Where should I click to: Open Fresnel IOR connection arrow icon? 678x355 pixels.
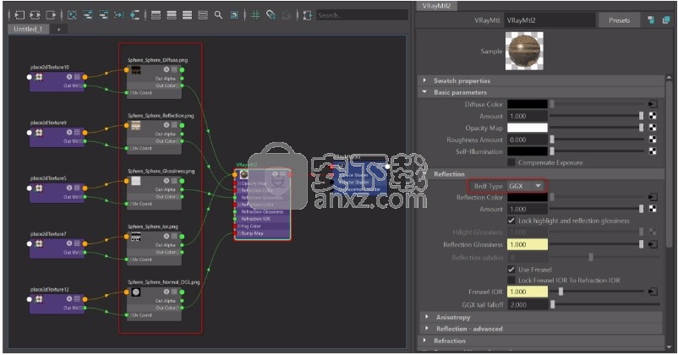pos(653,292)
